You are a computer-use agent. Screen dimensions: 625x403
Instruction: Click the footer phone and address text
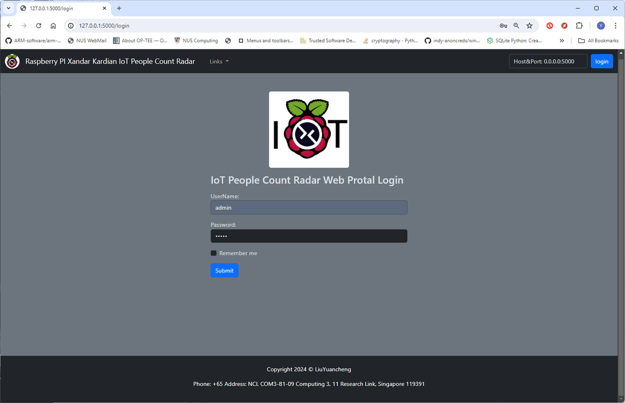tap(309, 384)
